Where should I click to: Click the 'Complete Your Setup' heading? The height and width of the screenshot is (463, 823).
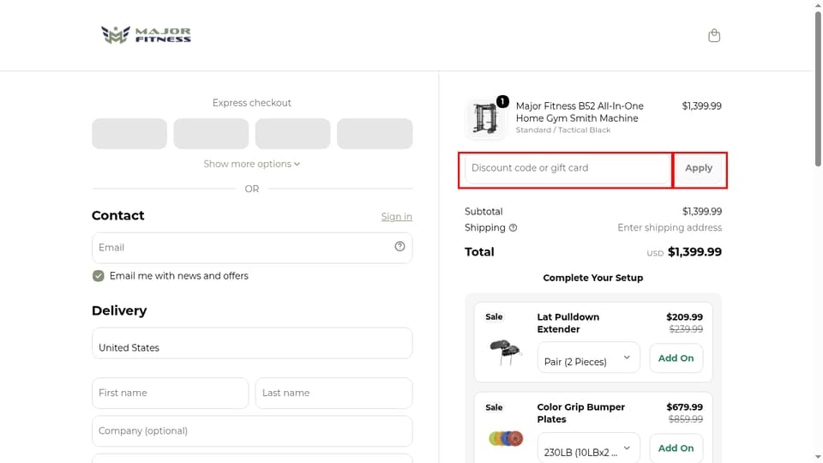click(592, 278)
